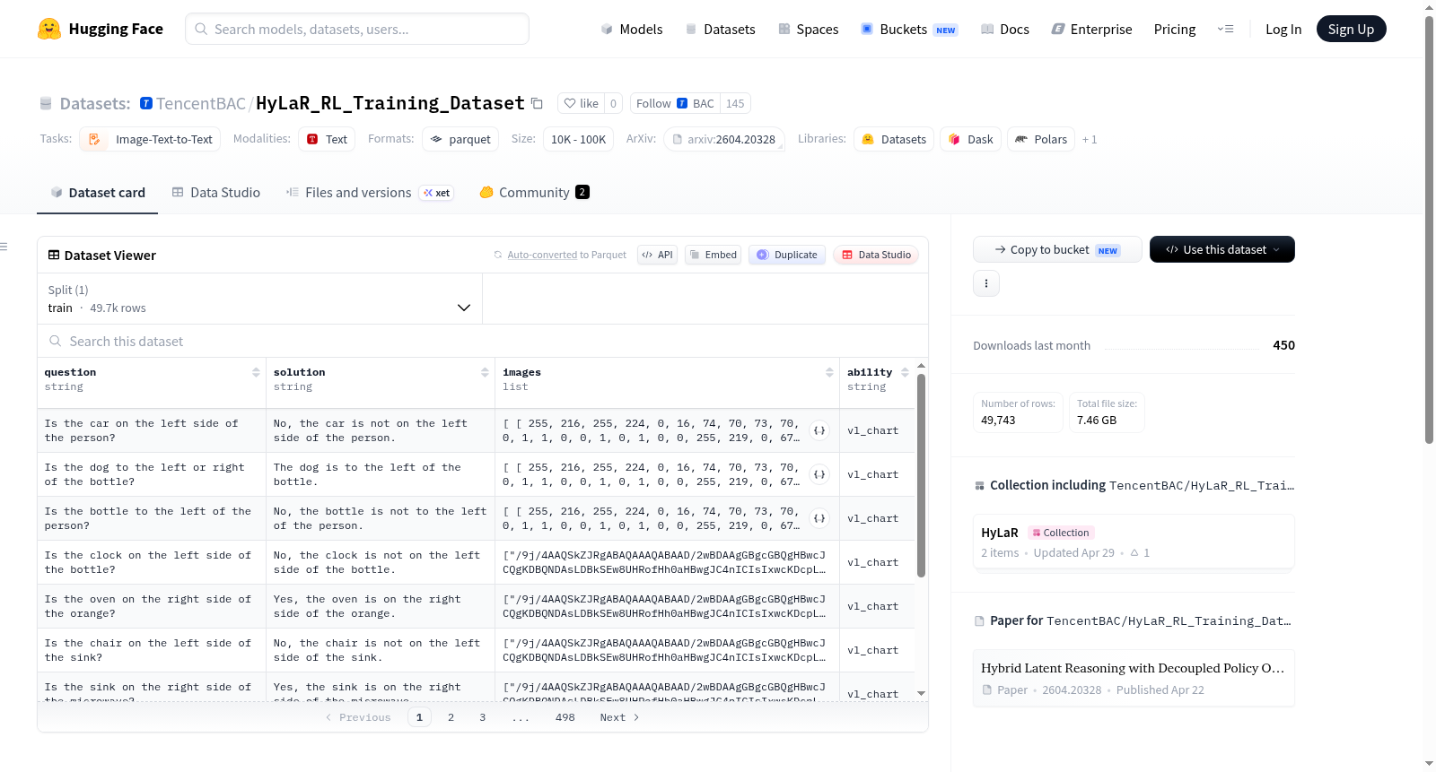
Task: Expand the train split dropdown
Action: [259, 299]
